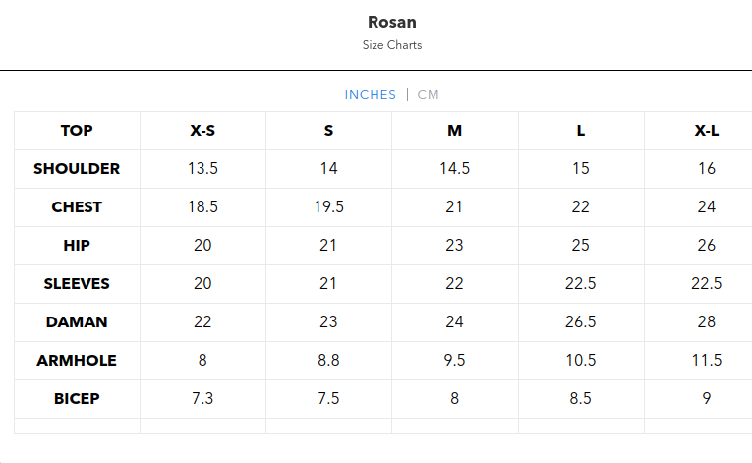Click the S armhole value 8.8
This screenshot has height=463, width=752.
pyautogui.click(x=328, y=361)
